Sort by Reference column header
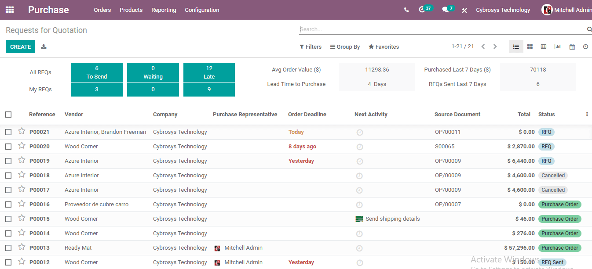Viewport: 592px width, 269px height. click(x=42, y=114)
